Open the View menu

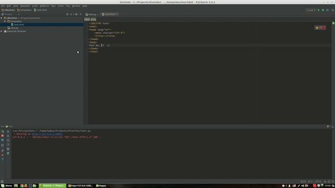tap(16, 6)
